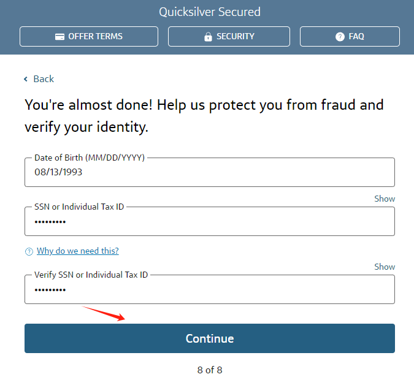Viewport: 414px width, 377px height.
Task: Open the 'Why do we need this?' link
Action: pos(78,251)
